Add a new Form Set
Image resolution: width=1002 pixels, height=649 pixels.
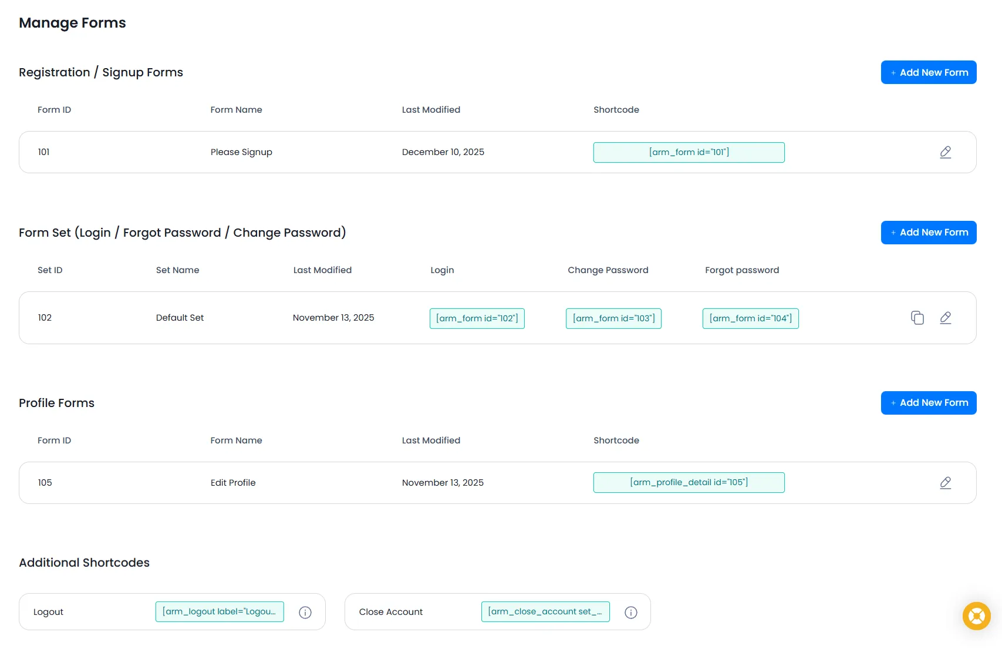click(x=929, y=232)
